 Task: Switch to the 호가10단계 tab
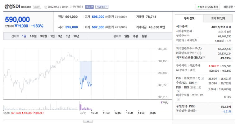click(218, 18)
